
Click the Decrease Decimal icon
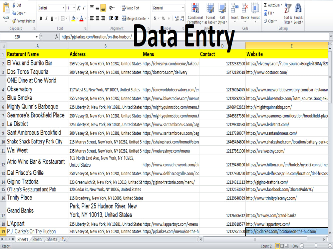(x=182, y=18)
